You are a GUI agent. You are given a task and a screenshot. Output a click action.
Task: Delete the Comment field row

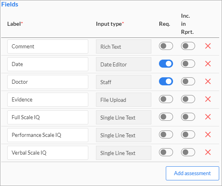pyautogui.click(x=208, y=46)
